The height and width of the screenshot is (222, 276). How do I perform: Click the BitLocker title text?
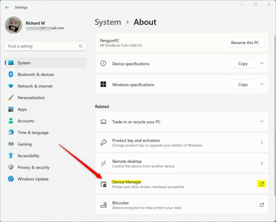click(x=120, y=203)
